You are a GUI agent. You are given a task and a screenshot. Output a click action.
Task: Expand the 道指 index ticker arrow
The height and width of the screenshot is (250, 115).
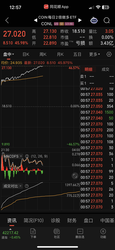coord(11,229)
